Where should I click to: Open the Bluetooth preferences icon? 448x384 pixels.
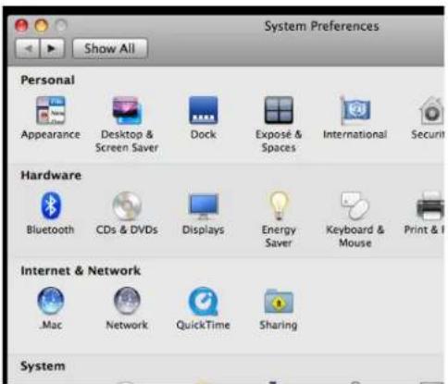pos(51,205)
